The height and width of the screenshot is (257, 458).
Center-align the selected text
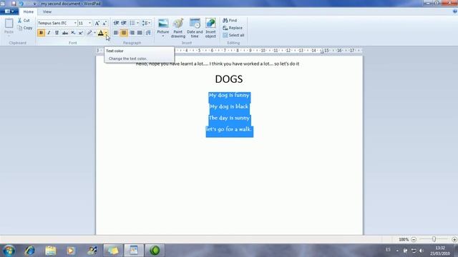coord(124,33)
